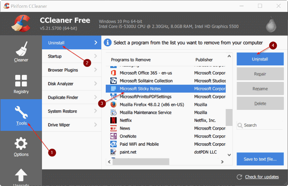The width and height of the screenshot is (288, 186).
Task: Click the Delete button
Action: [x=260, y=103]
